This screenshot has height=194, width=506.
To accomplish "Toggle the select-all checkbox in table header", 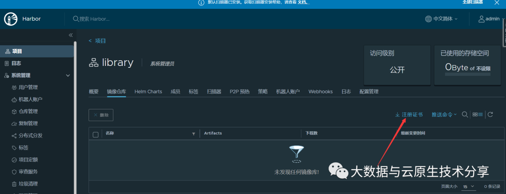I will click(x=96, y=135).
